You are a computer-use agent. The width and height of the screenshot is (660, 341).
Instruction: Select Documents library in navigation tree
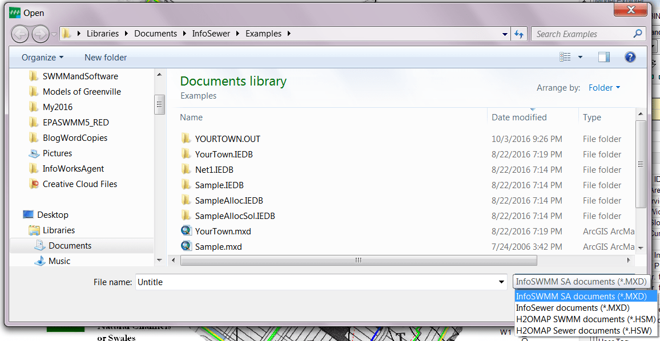click(x=70, y=246)
